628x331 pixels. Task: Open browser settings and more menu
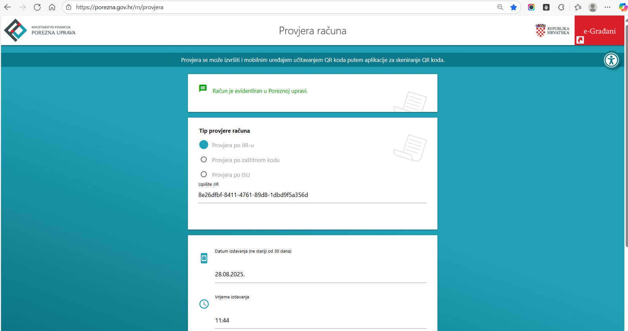[607, 7]
